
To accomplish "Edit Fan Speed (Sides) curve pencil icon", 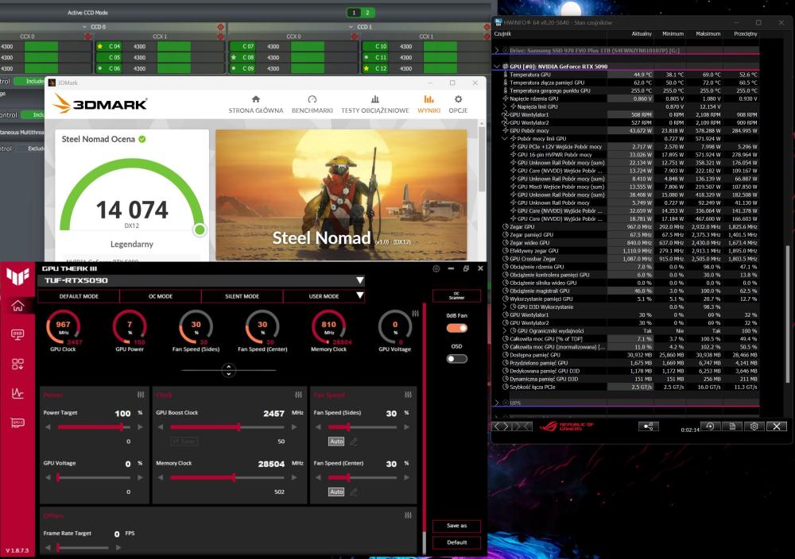I will 354,441.
